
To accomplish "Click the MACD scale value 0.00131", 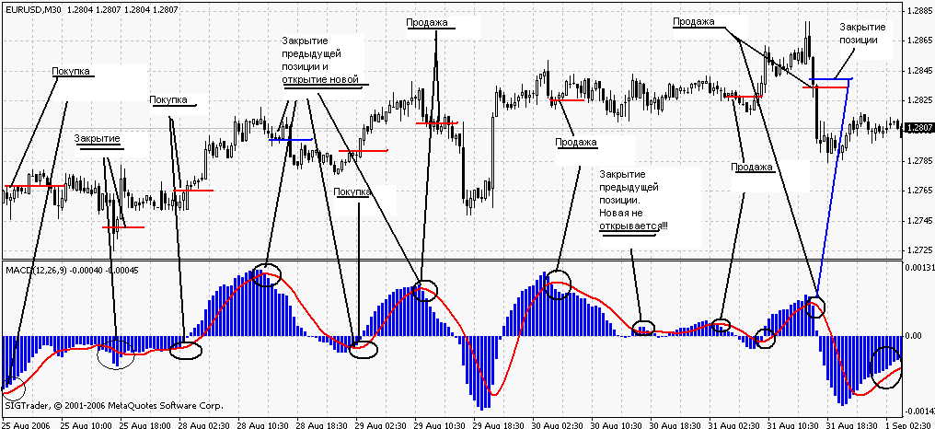I will tap(919, 268).
